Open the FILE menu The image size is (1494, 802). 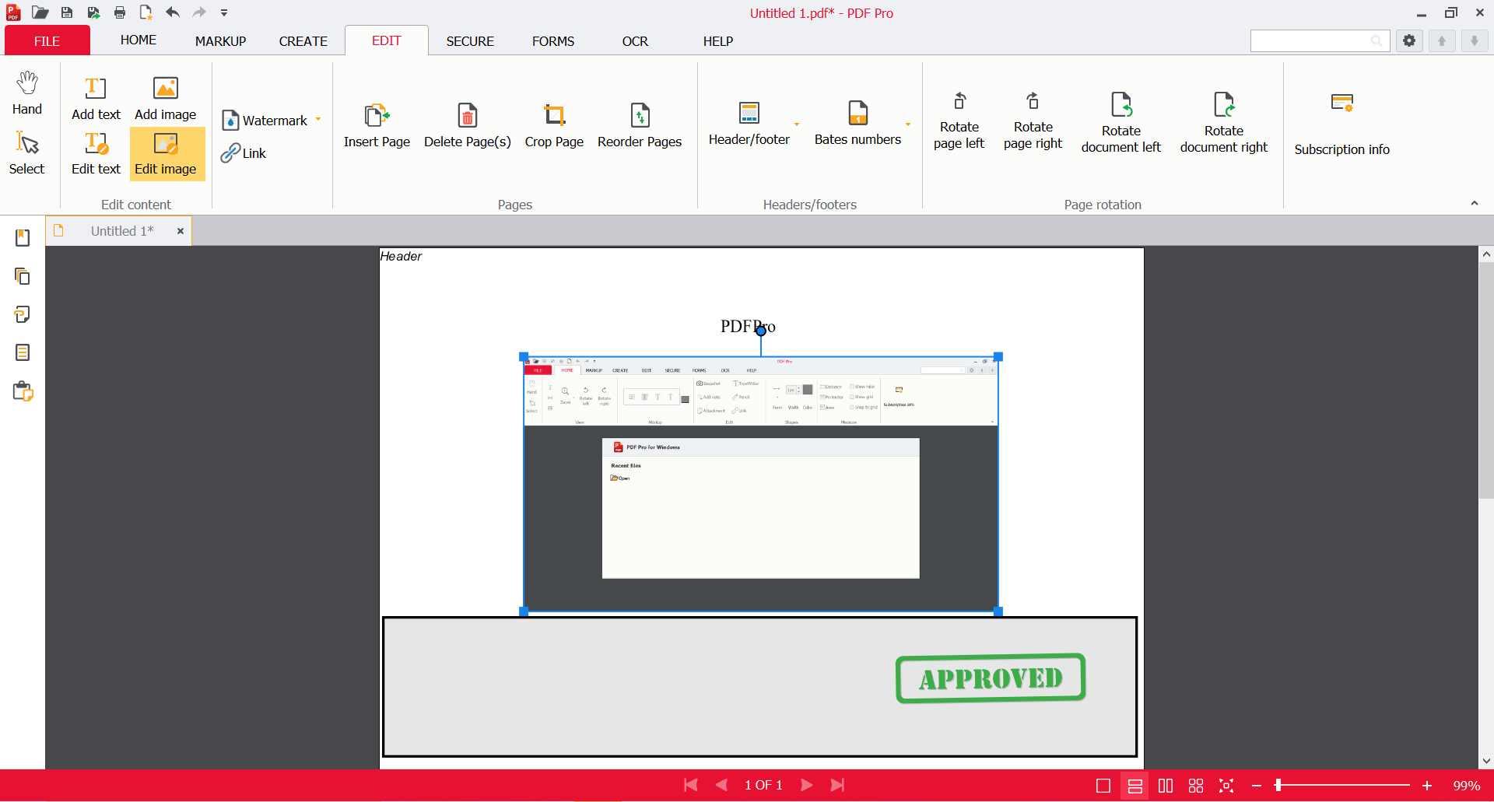(x=47, y=40)
